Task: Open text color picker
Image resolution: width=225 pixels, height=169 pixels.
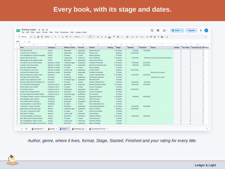Action: (109, 37)
